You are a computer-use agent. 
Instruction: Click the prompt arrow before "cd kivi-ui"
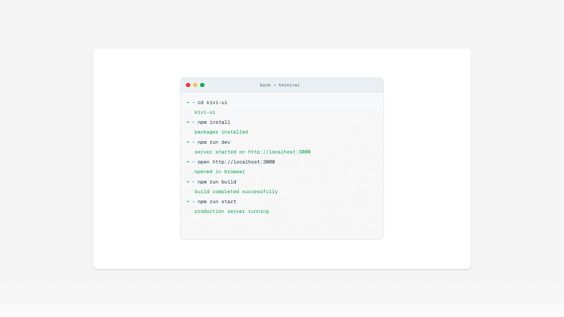pyautogui.click(x=188, y=102)
